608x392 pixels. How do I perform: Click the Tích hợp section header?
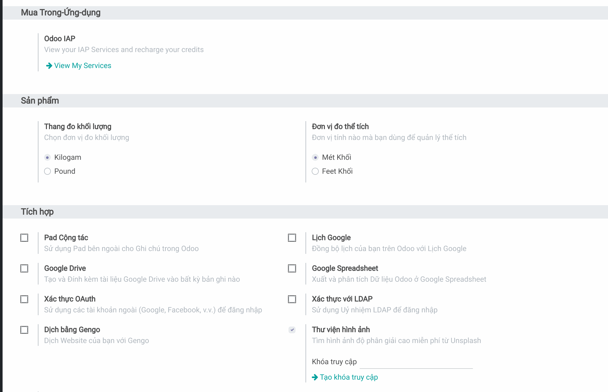coord(37,212)
